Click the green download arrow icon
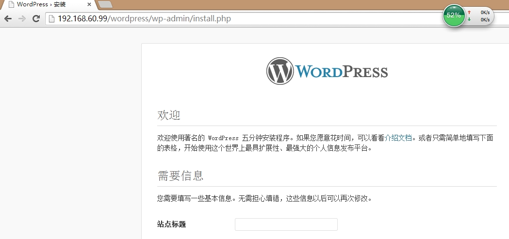This screenshot has width=509, height=239. 469,20
